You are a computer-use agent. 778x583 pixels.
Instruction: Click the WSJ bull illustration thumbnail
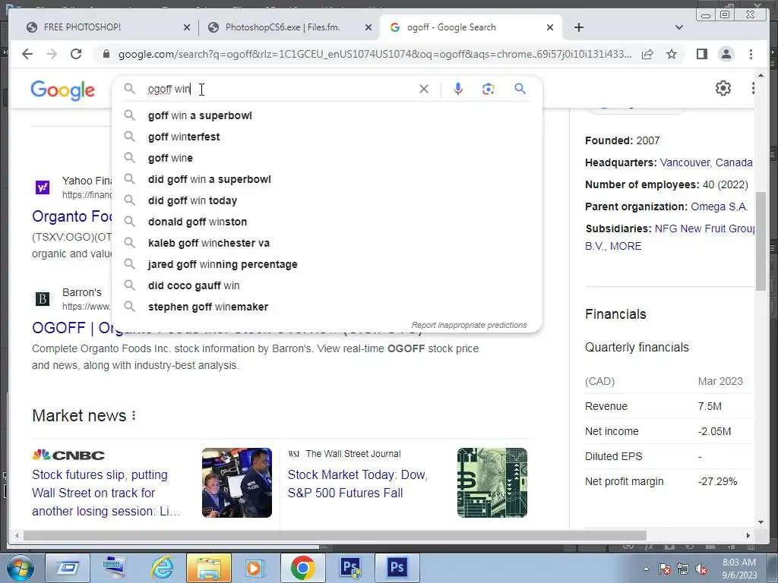[x=492, y=483]
